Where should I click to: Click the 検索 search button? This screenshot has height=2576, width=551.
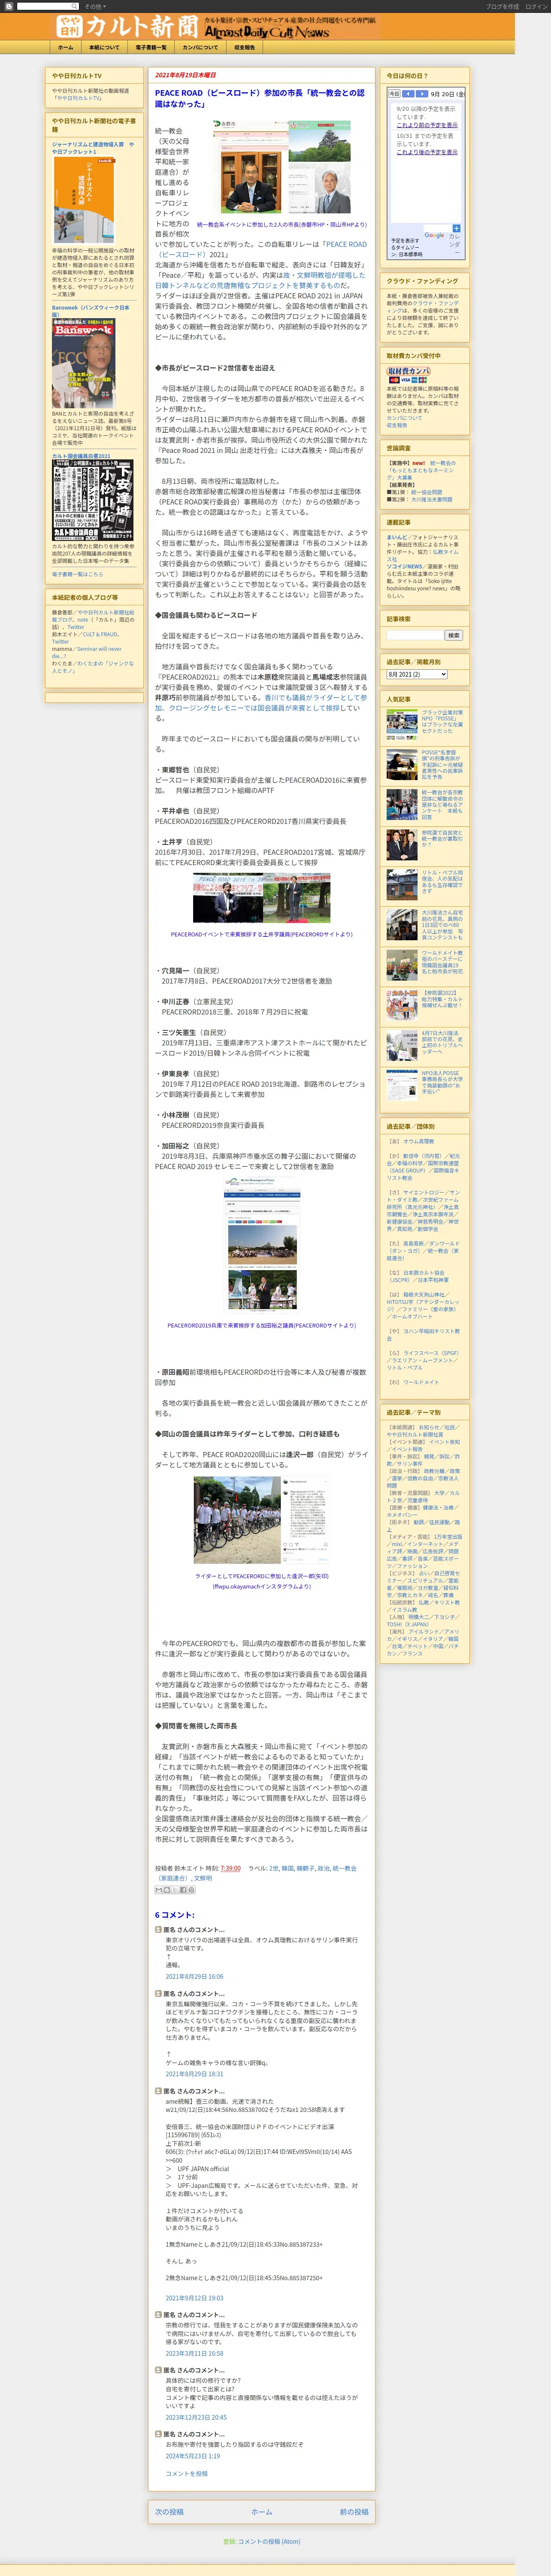pos(454,635)
